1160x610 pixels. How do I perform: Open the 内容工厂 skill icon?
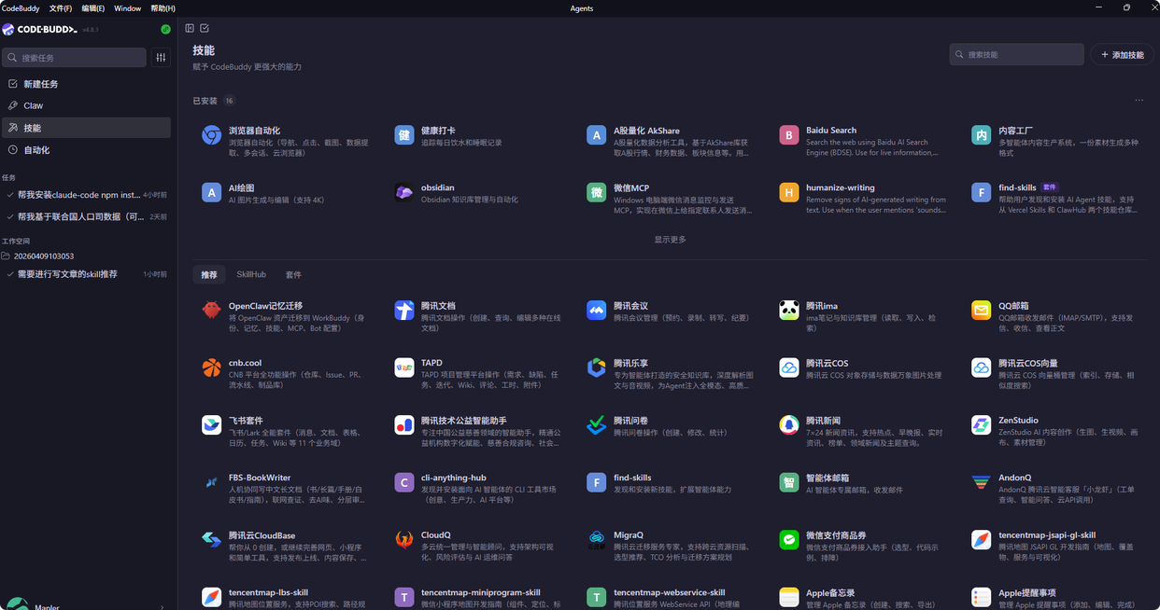tap(982, 135)
